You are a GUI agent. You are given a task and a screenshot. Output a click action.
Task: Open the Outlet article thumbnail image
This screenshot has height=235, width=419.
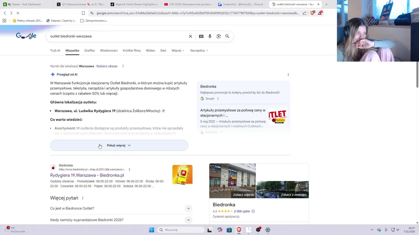coord(278,117)
